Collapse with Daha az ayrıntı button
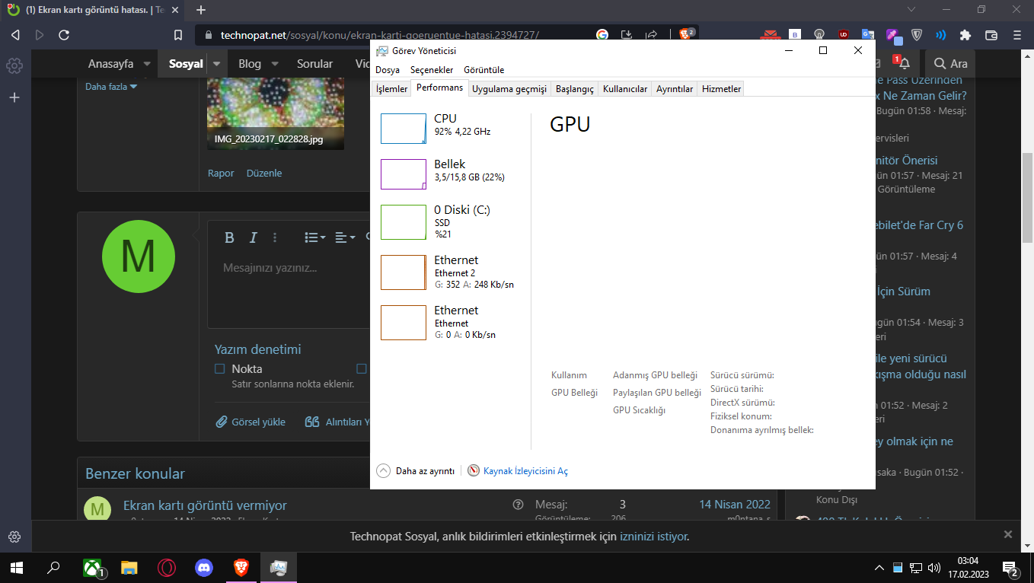Image resolution: width=1034 pixels, height=583 pixels. coord(416,471)
